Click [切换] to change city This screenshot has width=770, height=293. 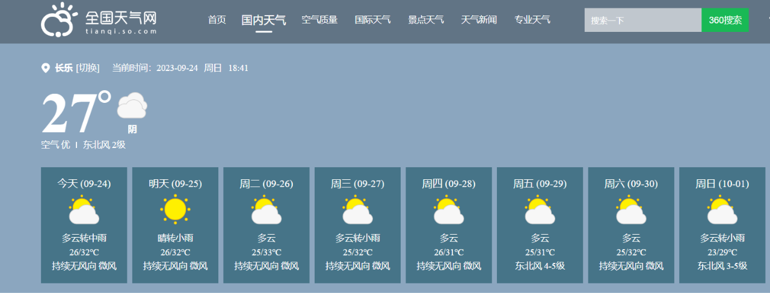coord(88,68)
